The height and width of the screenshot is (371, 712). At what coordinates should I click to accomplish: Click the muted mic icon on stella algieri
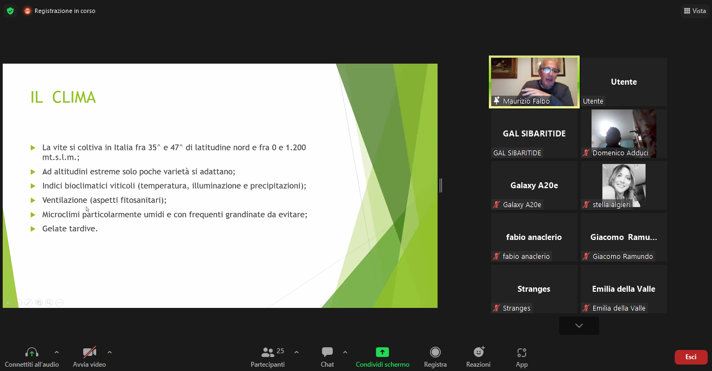coord(586,205)
